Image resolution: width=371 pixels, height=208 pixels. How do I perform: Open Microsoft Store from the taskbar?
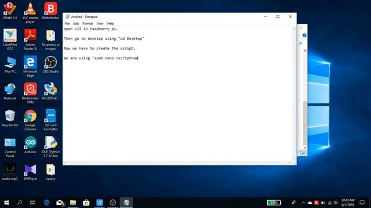pos(86,203)
